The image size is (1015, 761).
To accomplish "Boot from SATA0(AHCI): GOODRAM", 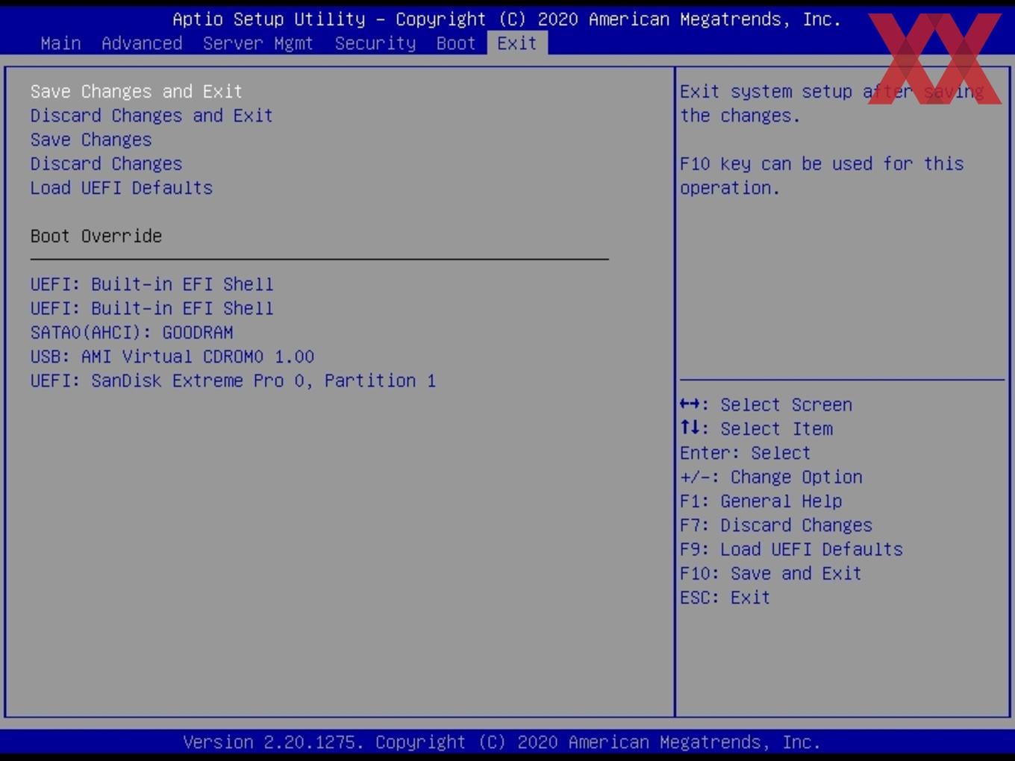I will (131, 332).
